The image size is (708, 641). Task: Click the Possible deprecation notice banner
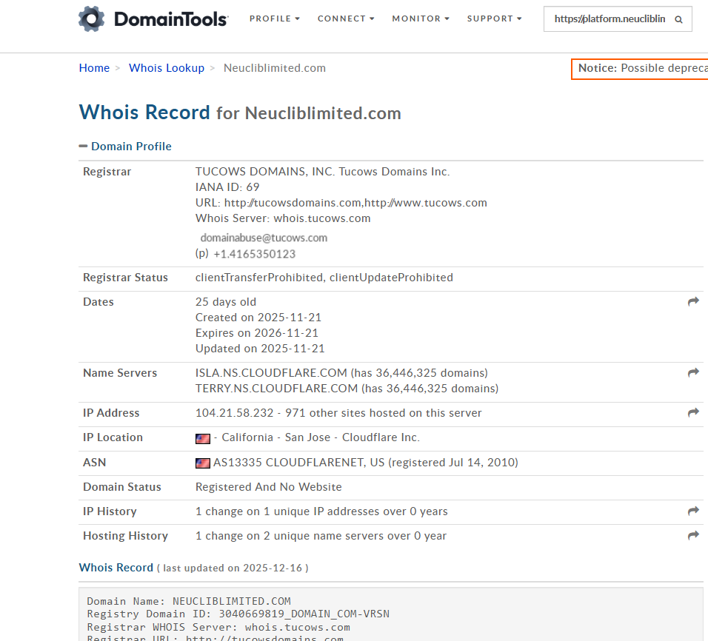[x=641, y=68]
